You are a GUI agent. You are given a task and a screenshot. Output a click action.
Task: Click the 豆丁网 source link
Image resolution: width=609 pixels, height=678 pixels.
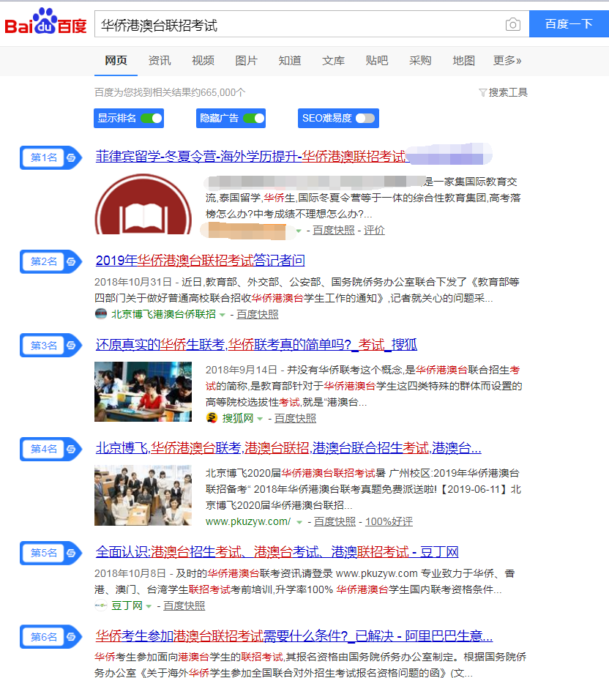(x=127, y=606)
